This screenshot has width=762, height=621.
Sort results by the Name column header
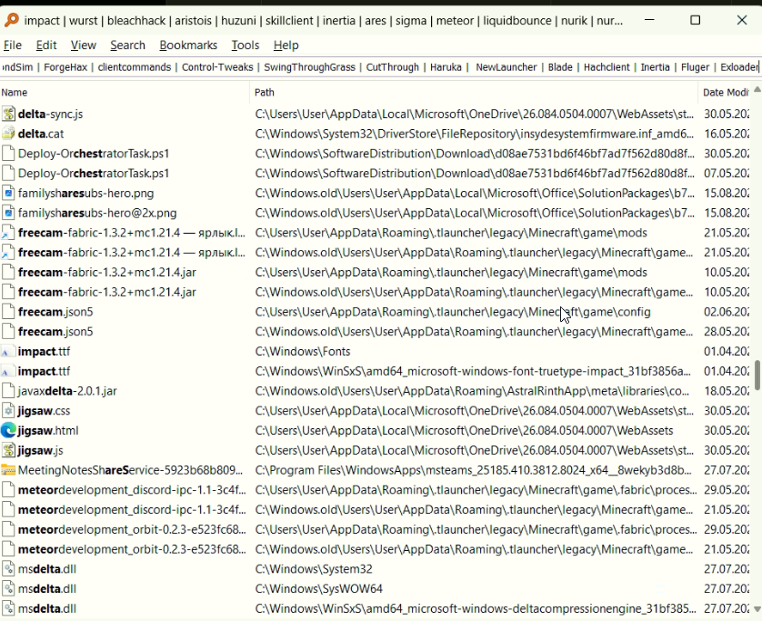pyautogui.click(x=125, y=93)
